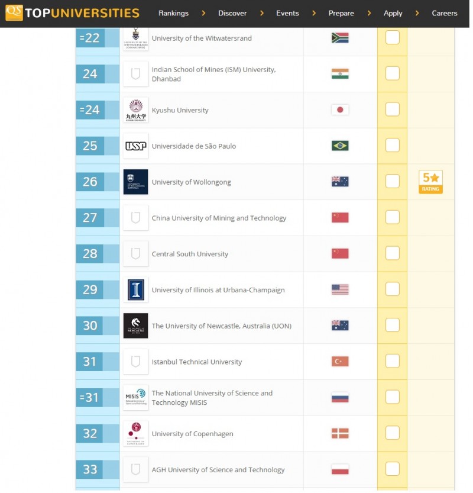Click the Denmark flag in Copenhagen row

pos(340,433)
